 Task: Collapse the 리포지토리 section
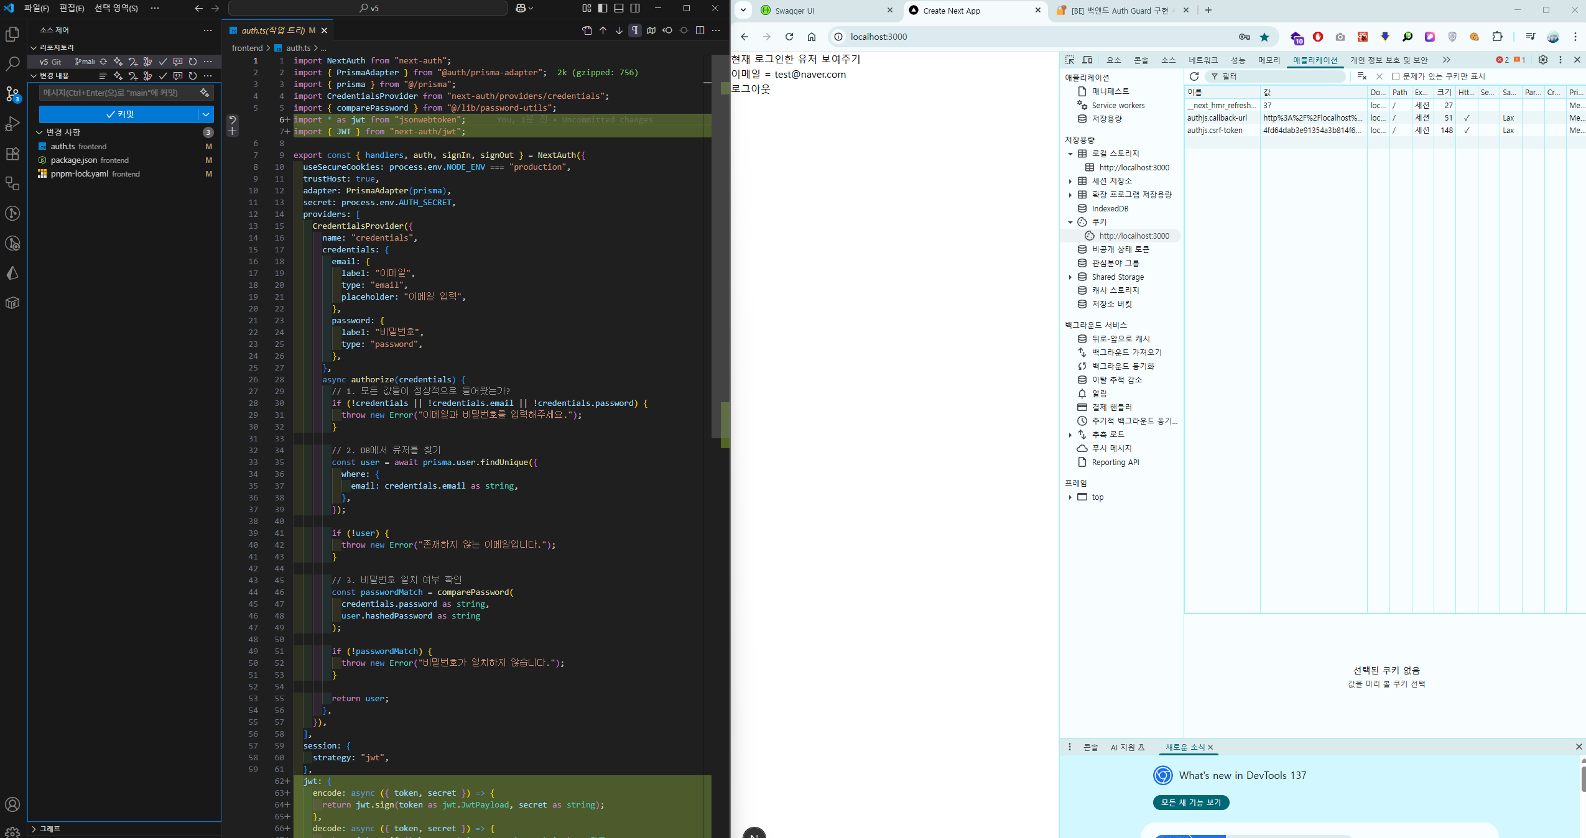[34, 47]
